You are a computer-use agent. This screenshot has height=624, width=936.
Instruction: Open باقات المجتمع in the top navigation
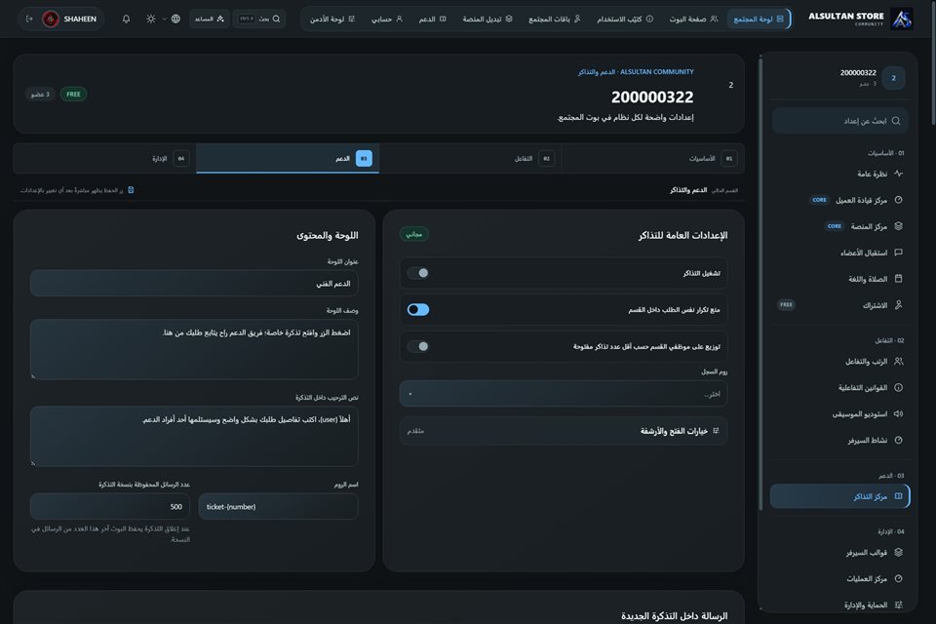[x=555, y=19]
